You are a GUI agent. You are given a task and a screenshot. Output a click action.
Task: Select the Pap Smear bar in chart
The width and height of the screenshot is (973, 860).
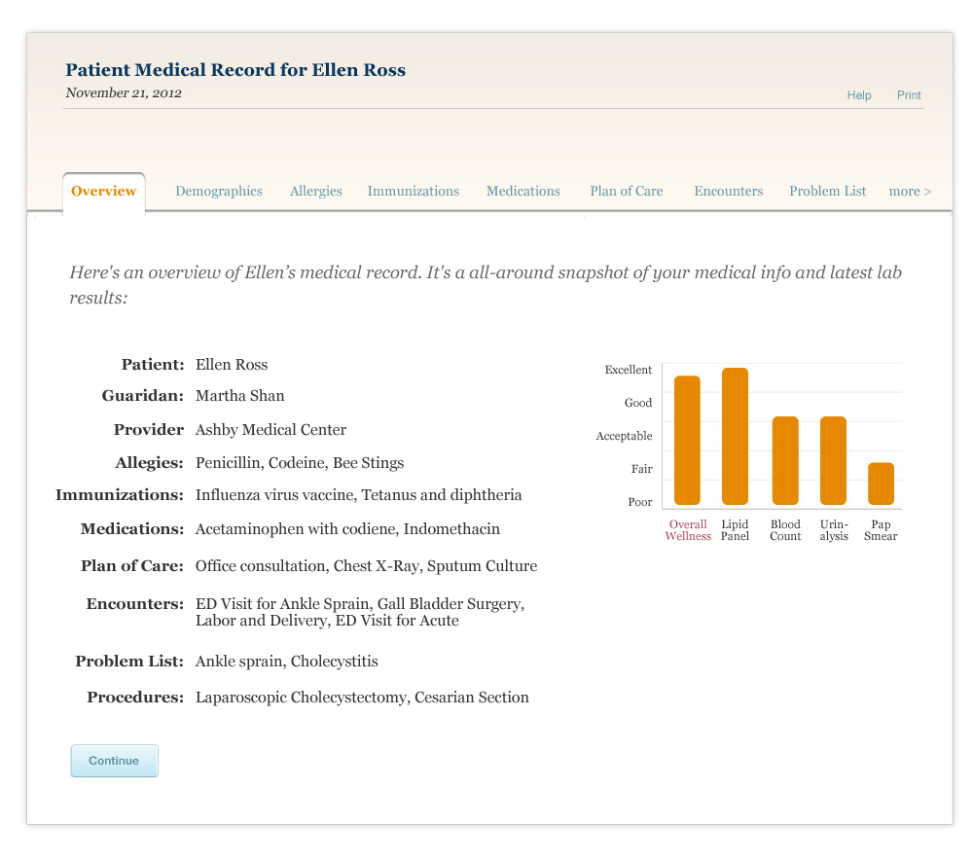pos(882,484)
